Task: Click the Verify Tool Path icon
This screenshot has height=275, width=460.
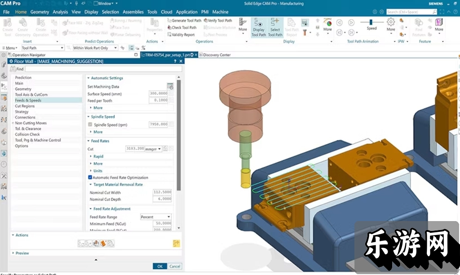Action: click(206, 20)
